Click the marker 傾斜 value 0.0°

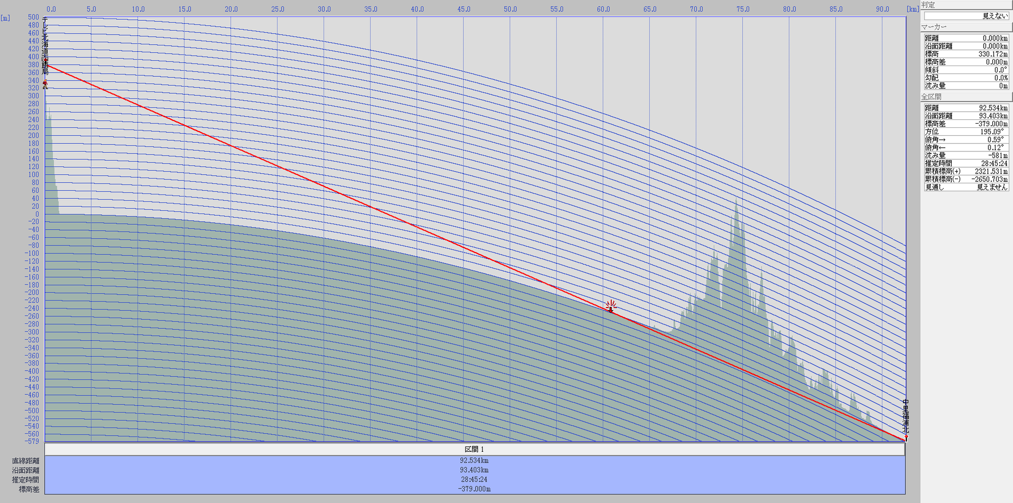[x=1001, y=70]
